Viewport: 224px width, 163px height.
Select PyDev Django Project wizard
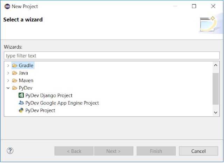click(49, 95)
